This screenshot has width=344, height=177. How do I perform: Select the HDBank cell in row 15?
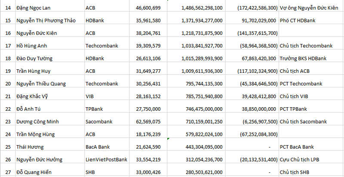tap(107, 21)
